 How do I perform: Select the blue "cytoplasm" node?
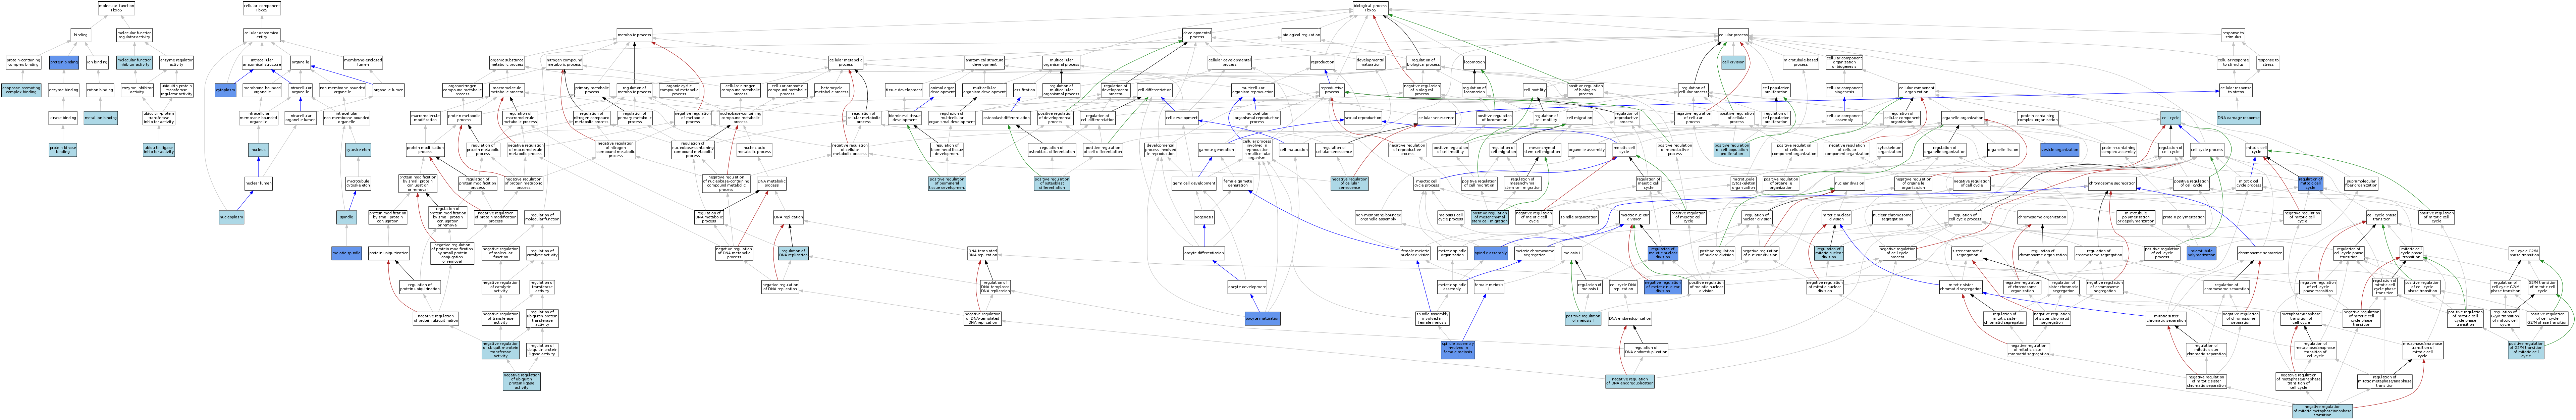225,90
